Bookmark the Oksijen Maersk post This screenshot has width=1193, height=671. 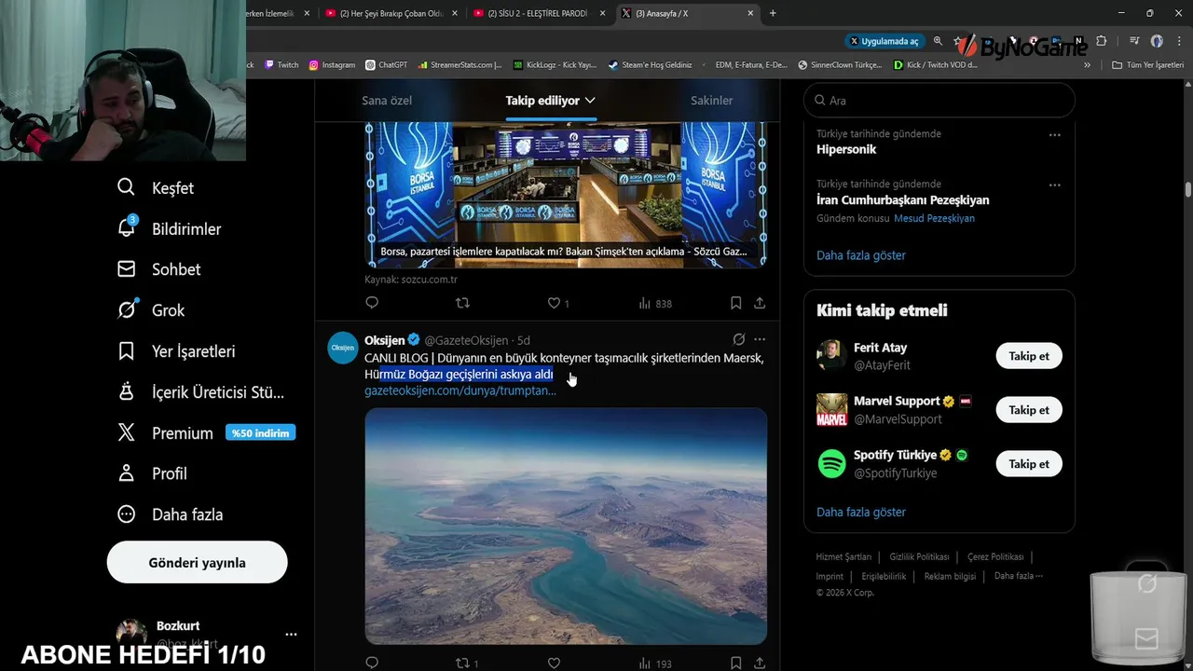tap(735, 664)
